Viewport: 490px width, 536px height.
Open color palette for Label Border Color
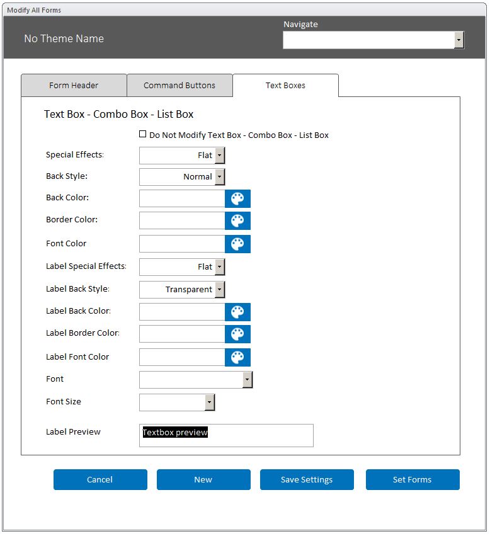(x=237, y=334)
